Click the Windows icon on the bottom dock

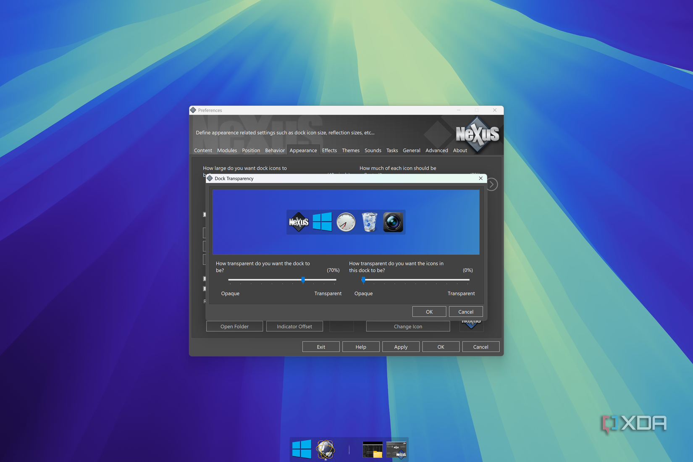click(302, 449)
